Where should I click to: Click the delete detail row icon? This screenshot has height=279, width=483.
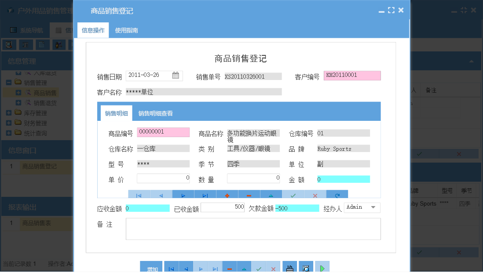pyautogui.click(x=248, y=195)
